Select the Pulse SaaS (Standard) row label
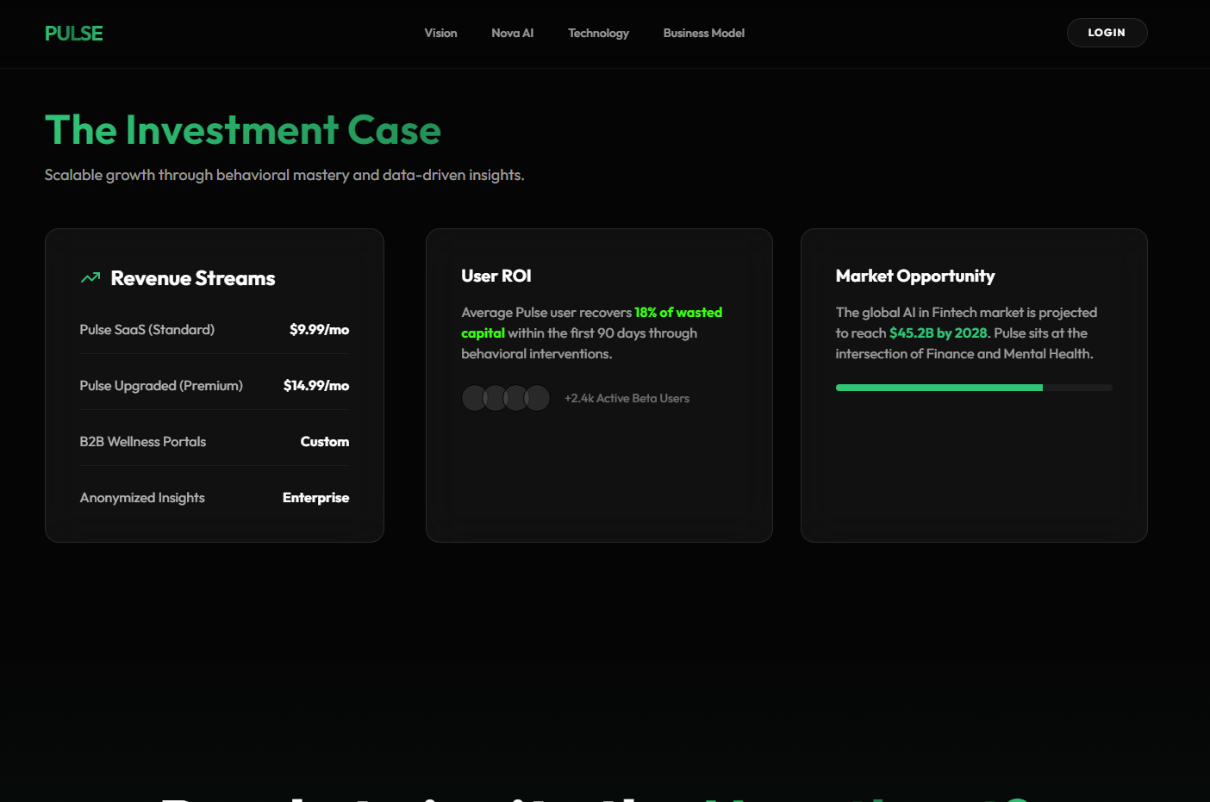 click(147, 330)
